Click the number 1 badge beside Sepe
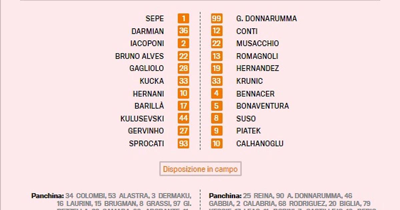Image resolution: width=400 pixels, height=210 pixels. pyautogui.click(x=183, y=19)
